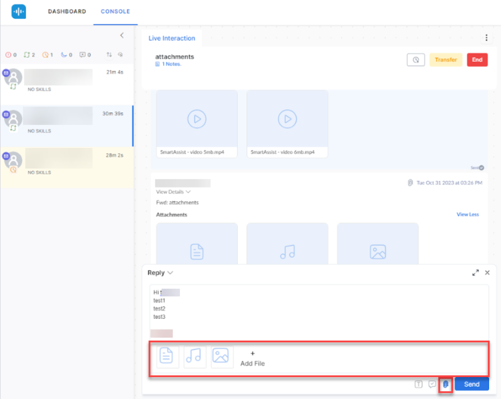Click View Less in Attachments section
The image size is (501, 399).
point(467,214)
